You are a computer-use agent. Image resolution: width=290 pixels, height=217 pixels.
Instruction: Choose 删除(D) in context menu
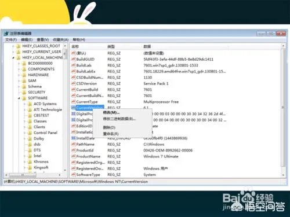(109, 127)
